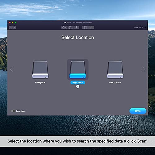Click the help question mark icon
This screenshot has width=155, height=155.
point(76,27)
